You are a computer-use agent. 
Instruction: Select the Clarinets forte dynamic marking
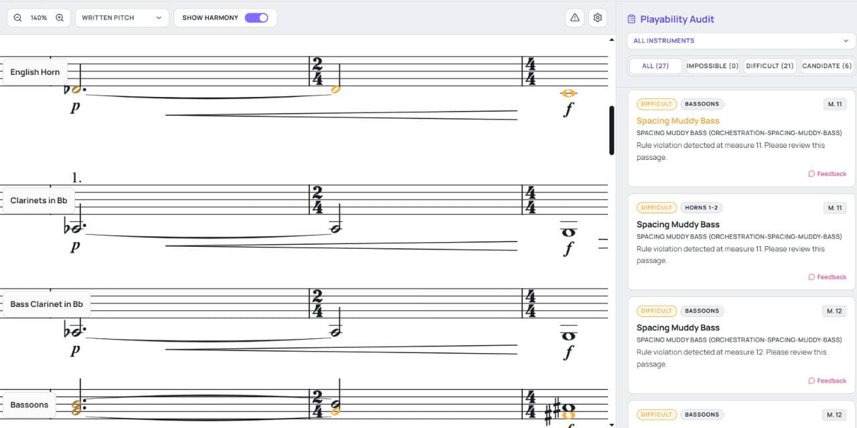(x=568, y=249)
